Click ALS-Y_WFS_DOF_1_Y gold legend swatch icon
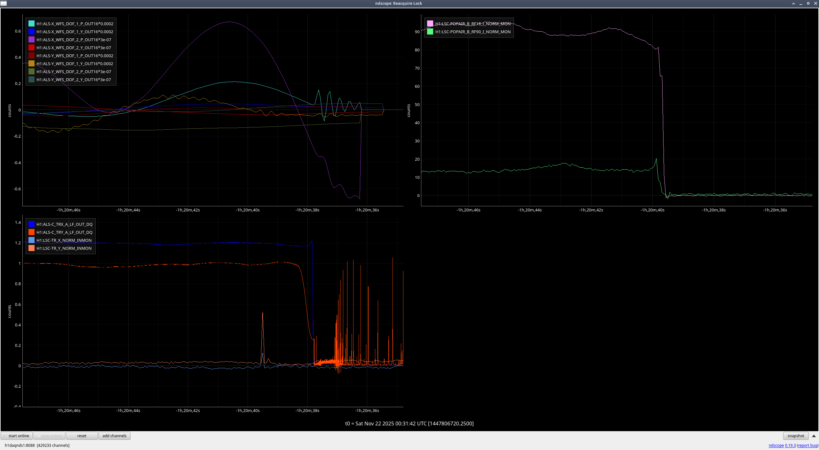Screen dimensions: 819x450 (31, 64)
